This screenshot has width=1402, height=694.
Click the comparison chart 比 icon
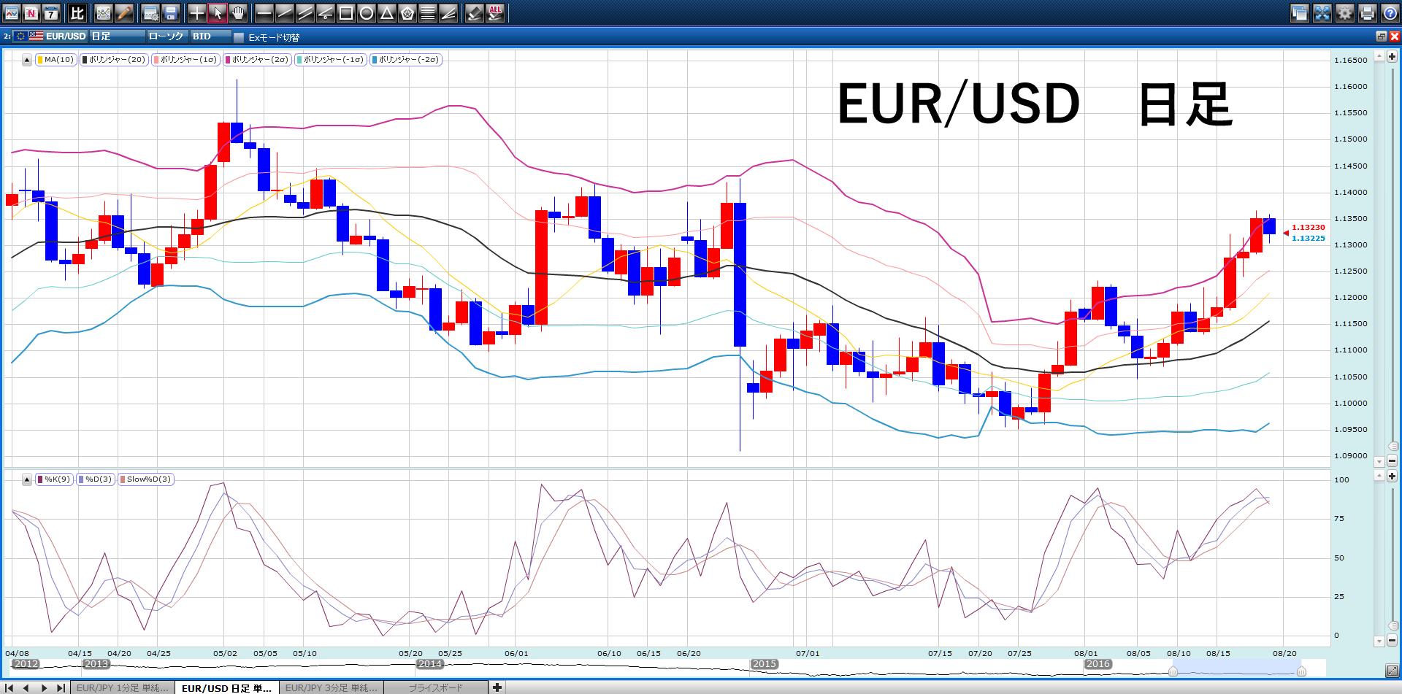click(77, 12)
